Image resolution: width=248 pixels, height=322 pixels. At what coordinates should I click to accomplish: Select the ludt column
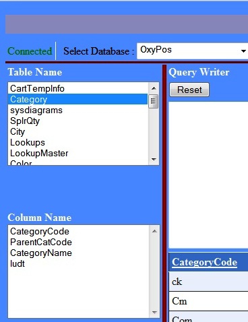[x=79, y=263]
